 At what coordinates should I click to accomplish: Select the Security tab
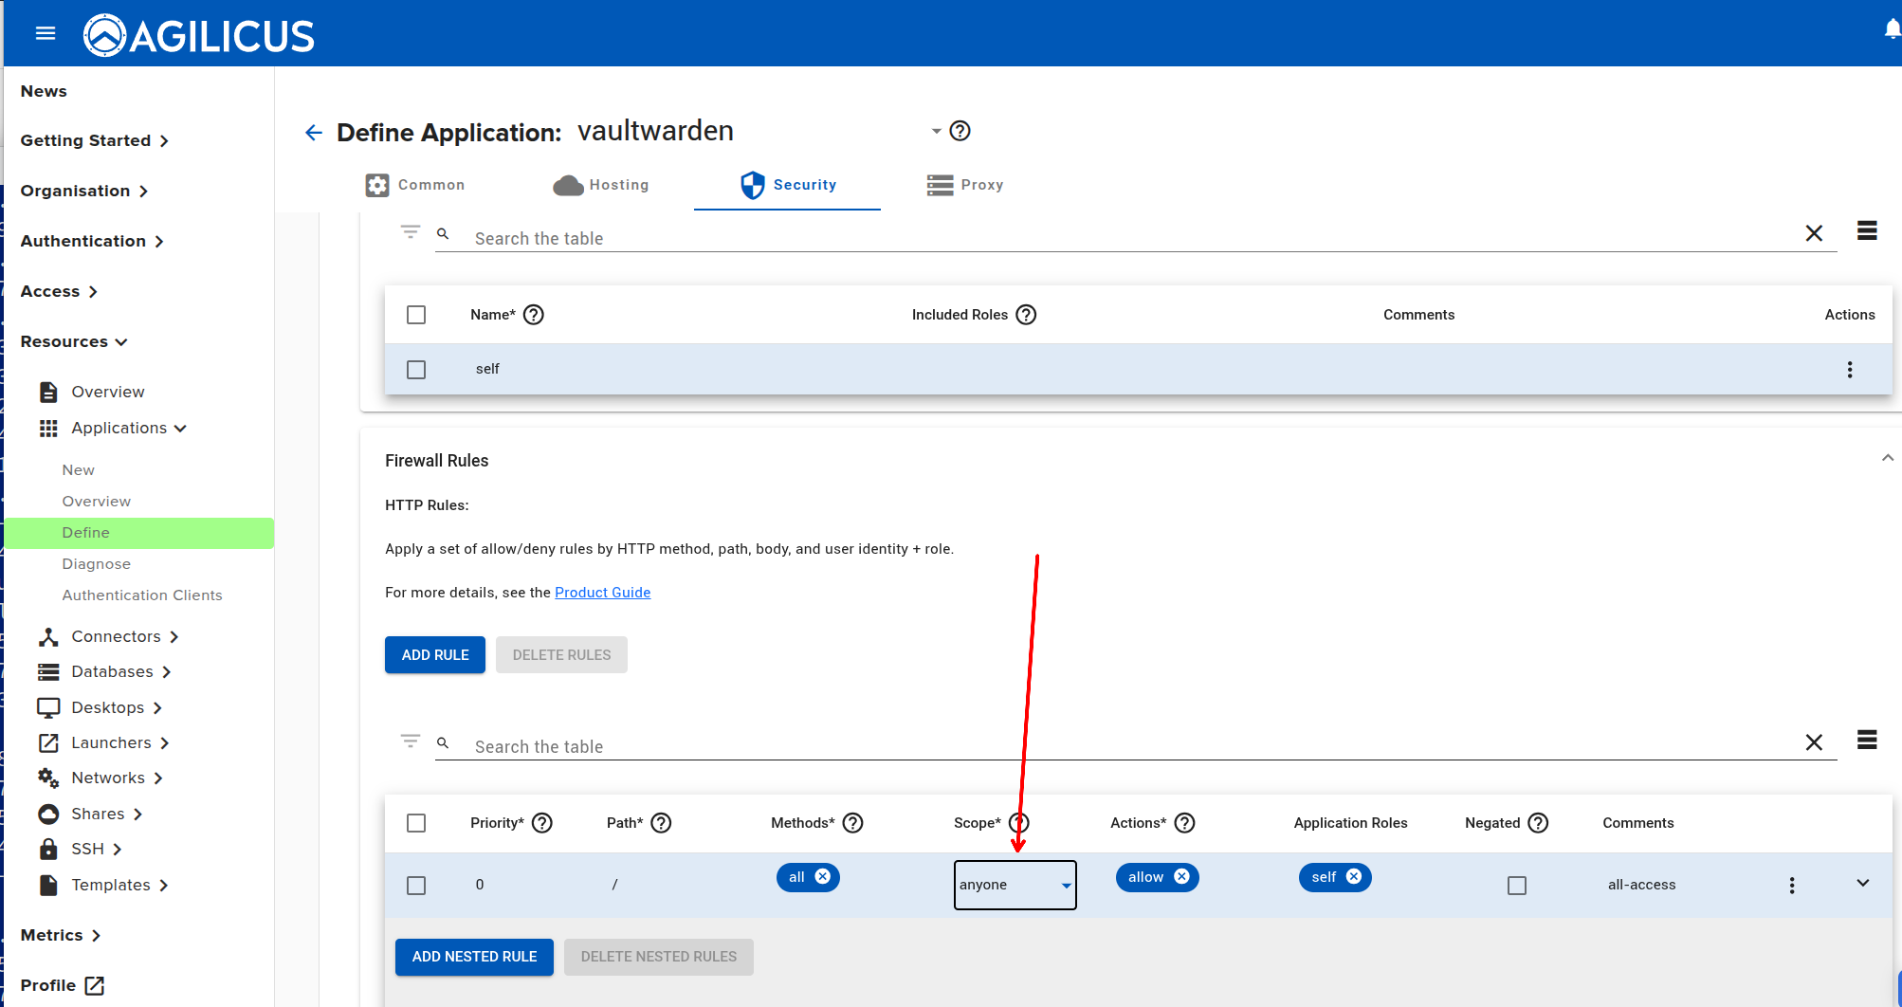[788, 185]
